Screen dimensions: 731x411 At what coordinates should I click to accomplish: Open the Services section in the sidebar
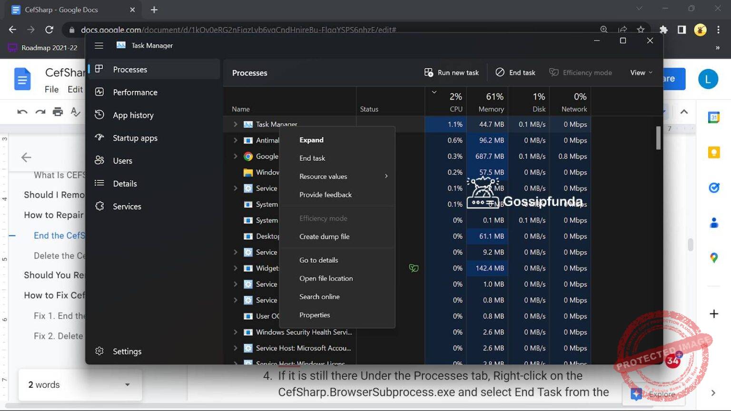pos(127,206)
